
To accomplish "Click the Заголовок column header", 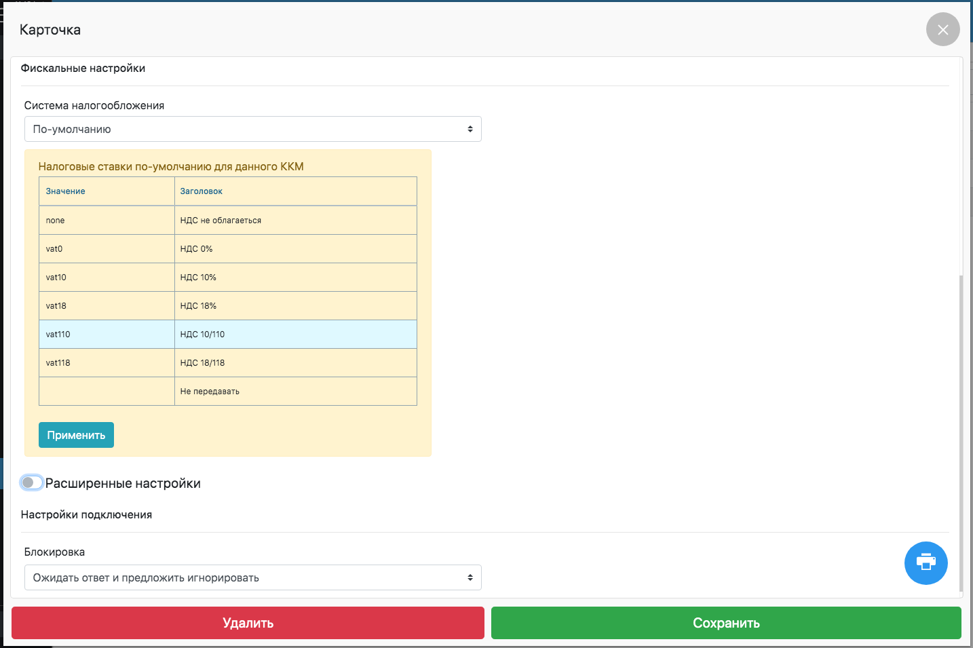I will (x=202, y=191).
